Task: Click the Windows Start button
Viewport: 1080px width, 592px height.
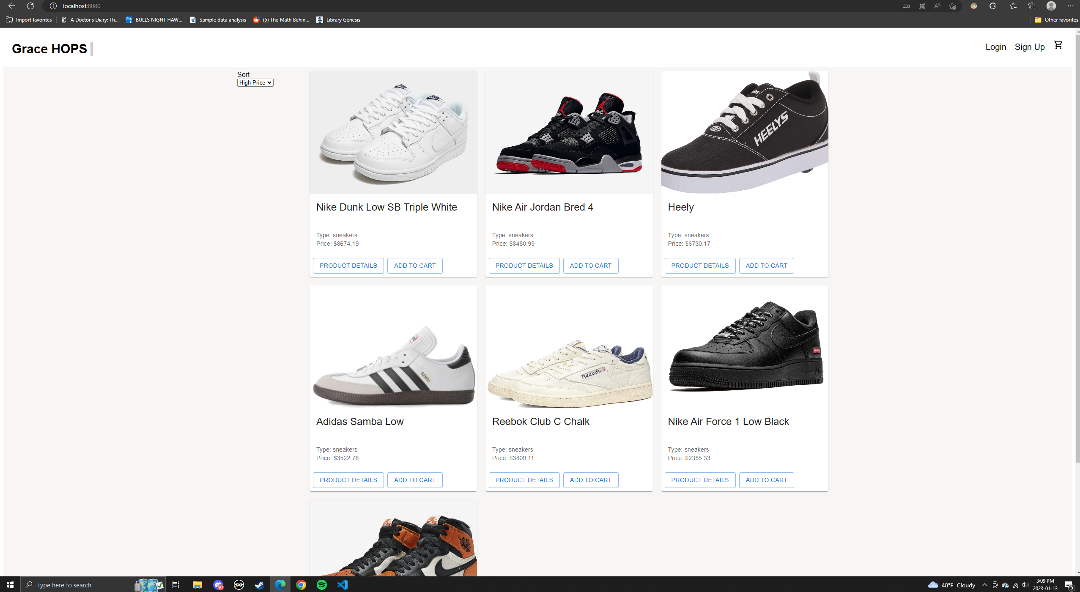Action: tap(9, 585)
